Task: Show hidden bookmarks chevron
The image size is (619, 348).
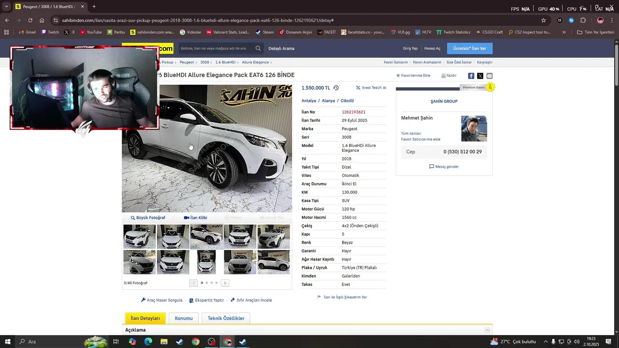Action: [x=564, y=32]
